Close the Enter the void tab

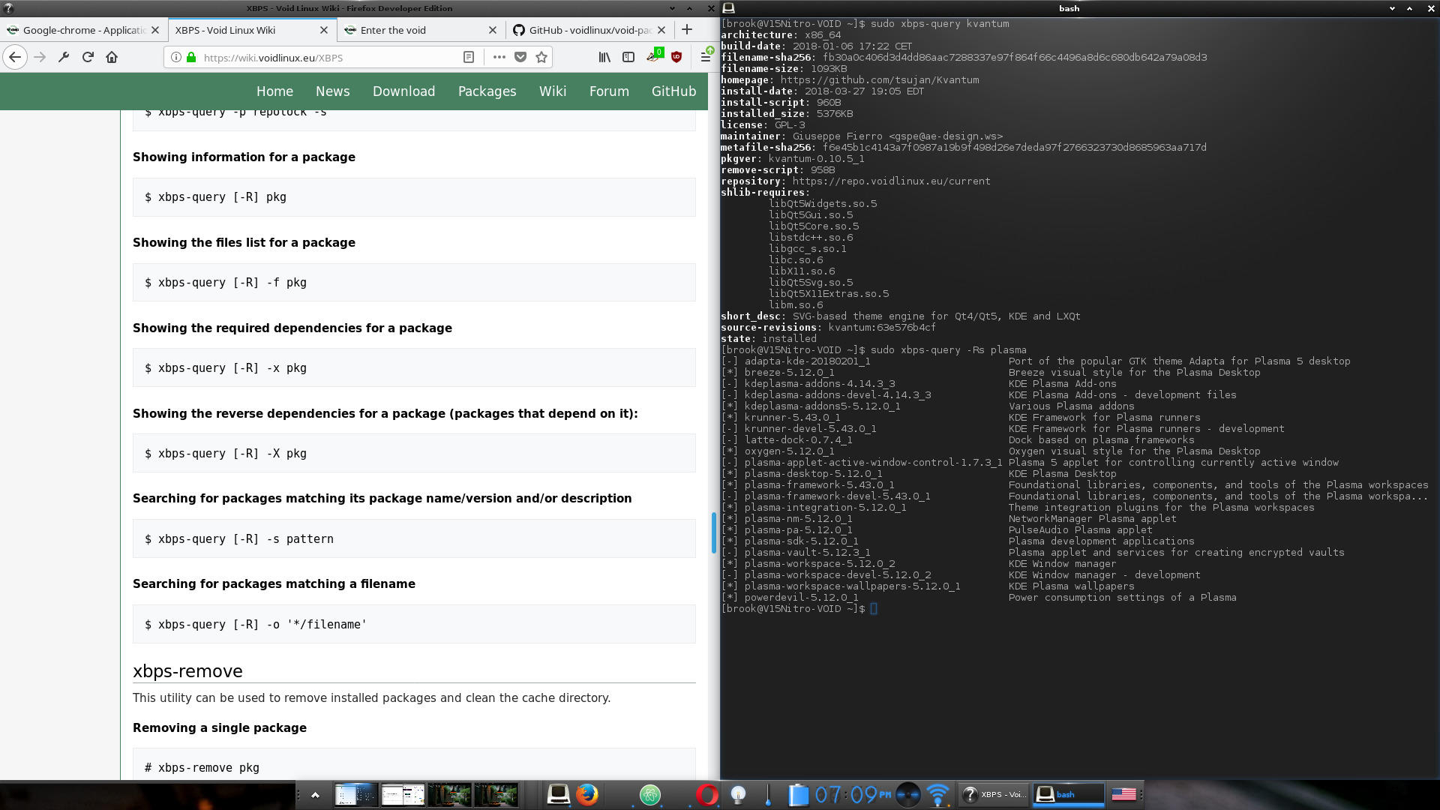click(x=493, y=30)
